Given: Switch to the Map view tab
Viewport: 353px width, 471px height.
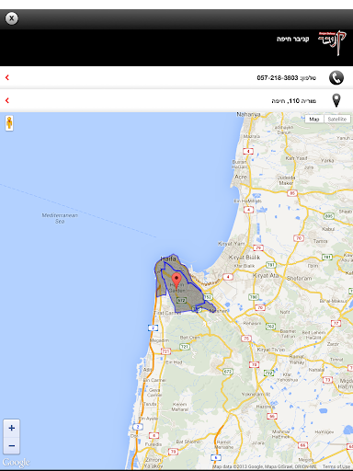Looking at the screenshot, I should coord(314,119).
